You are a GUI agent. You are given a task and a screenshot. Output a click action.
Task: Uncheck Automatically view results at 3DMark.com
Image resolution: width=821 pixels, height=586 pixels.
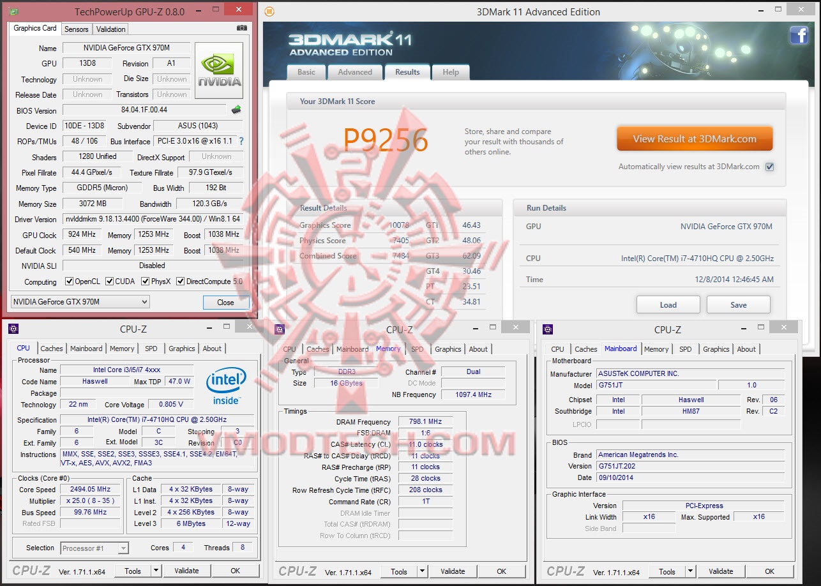coord(769,167)
